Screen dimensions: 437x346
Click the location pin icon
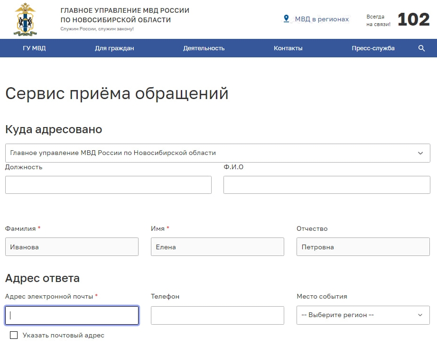point(286,19)
